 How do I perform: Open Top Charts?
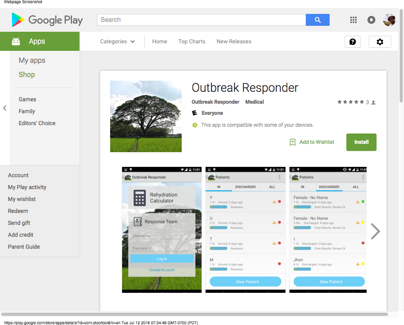(192, 41)
